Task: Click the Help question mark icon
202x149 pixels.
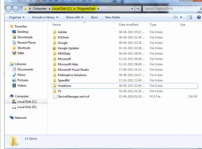Action: point(199,17)
